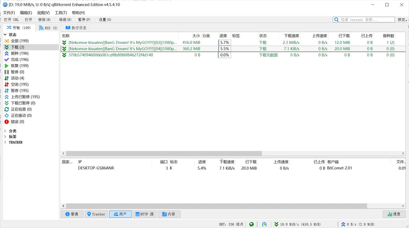Open the Tracker details tab

point(96,214)
